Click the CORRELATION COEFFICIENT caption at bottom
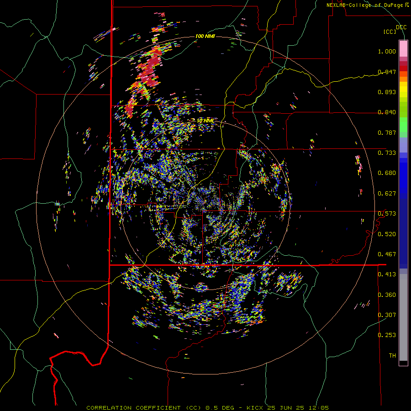Image resolution: width=411 pixels, height=411 pixels. (207, 408)
